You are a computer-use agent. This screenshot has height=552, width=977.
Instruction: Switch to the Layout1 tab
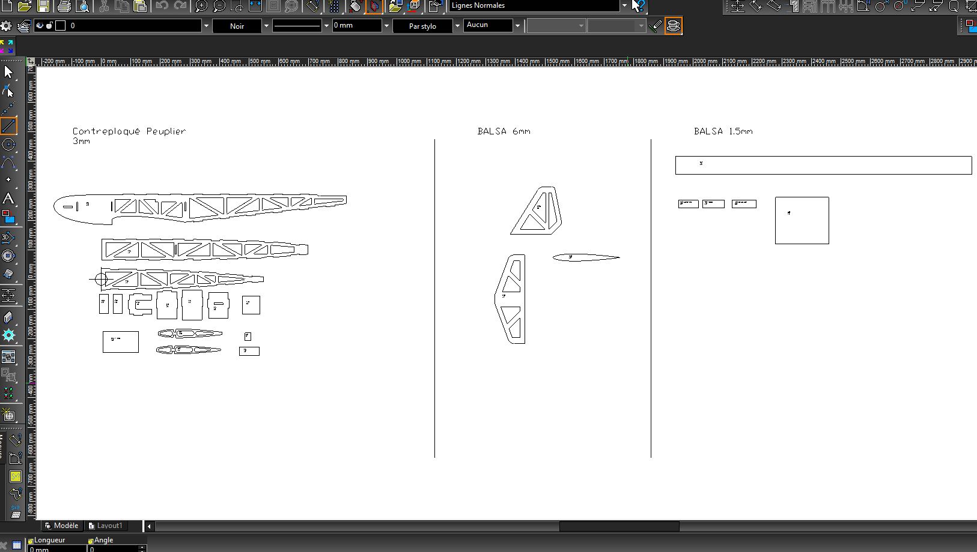coord(106,526)
